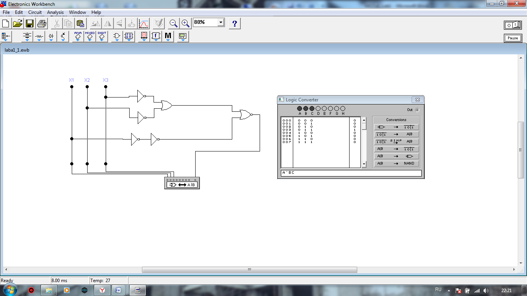Save the circuit with floppy icon
The image size is (527, 296).
30,24
